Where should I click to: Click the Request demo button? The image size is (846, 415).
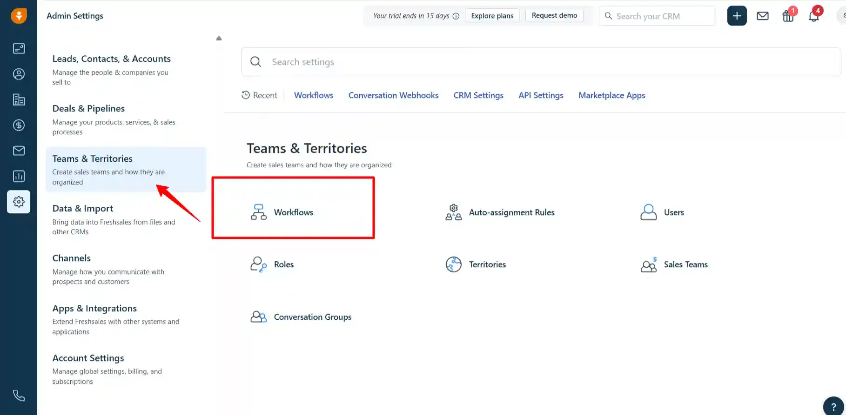(x=554, y=15)
